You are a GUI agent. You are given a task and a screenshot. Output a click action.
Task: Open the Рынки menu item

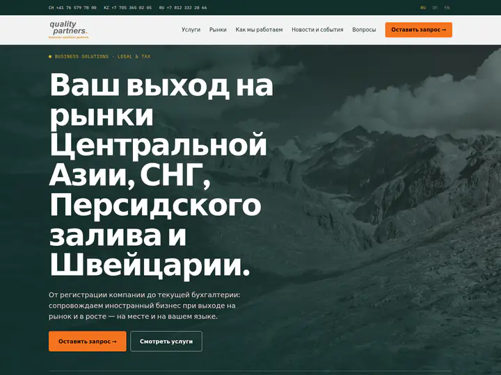coord(218,30)
